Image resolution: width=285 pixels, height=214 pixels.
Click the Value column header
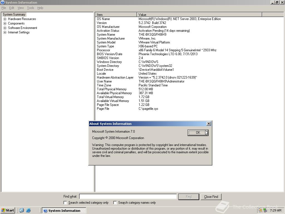[199, 15]
